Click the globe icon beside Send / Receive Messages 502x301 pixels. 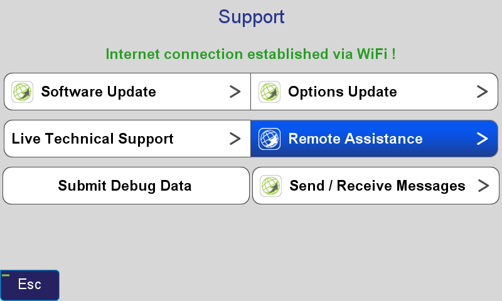pyautogui.click(x=271, y=186)
